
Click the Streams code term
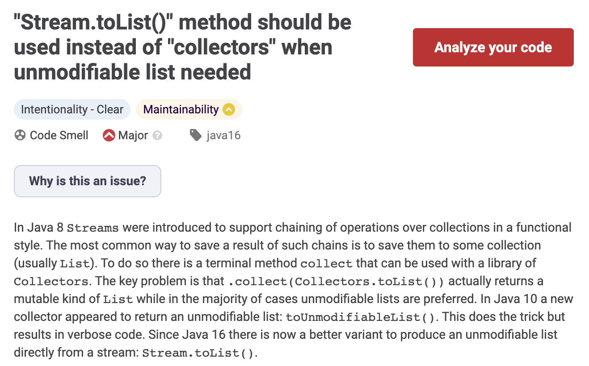tap(93, 228)
